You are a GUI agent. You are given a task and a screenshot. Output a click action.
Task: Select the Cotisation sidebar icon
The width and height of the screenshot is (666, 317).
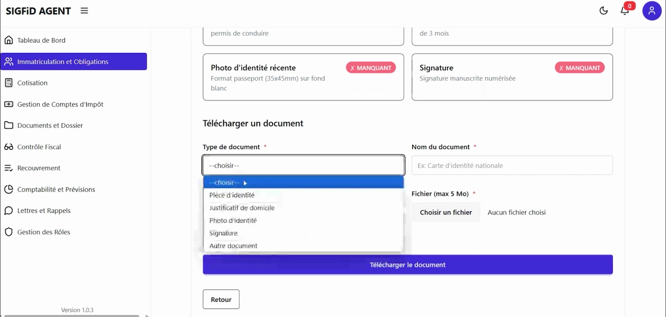[x=9, y=83]
